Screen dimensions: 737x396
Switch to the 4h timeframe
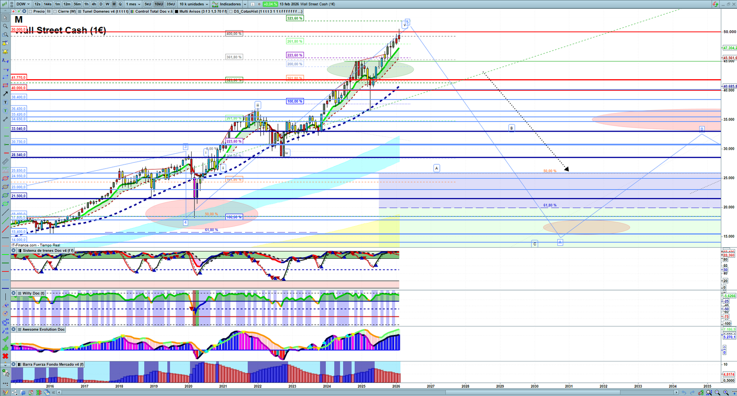coord(94,4)
